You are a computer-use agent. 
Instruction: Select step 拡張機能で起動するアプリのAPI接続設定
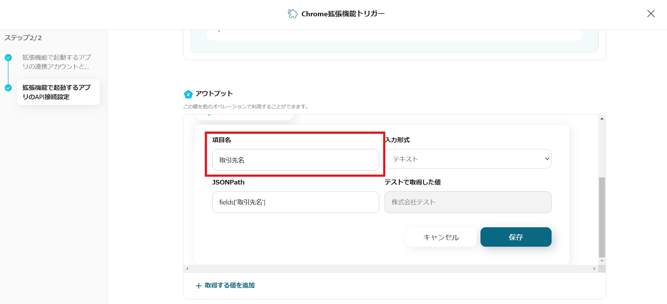coord(58,92)
